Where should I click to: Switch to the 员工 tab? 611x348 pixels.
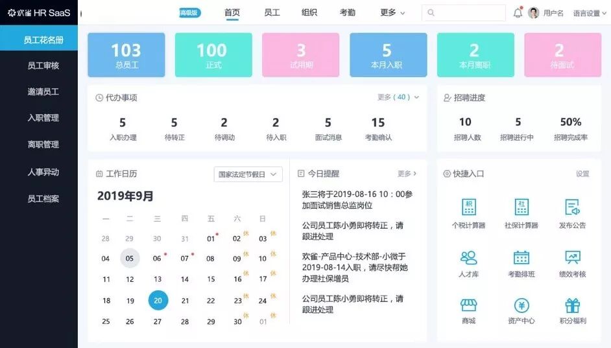(x=272, y=12)
